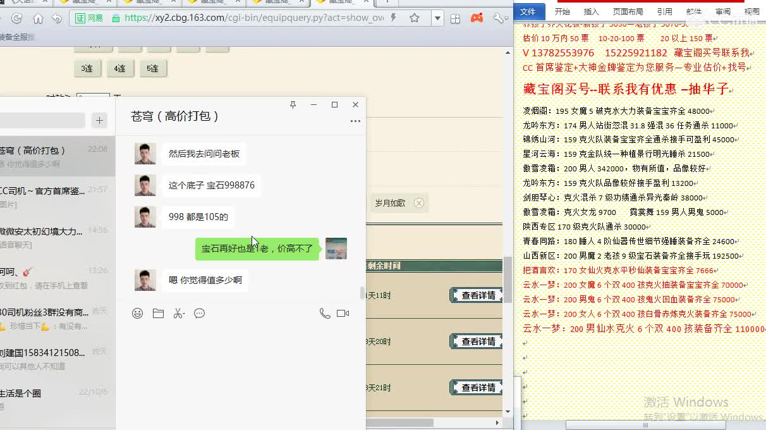Select the CC司机 conversation in chat list
Viewport: 766px width, 430px height.
(x=58, y=197)
